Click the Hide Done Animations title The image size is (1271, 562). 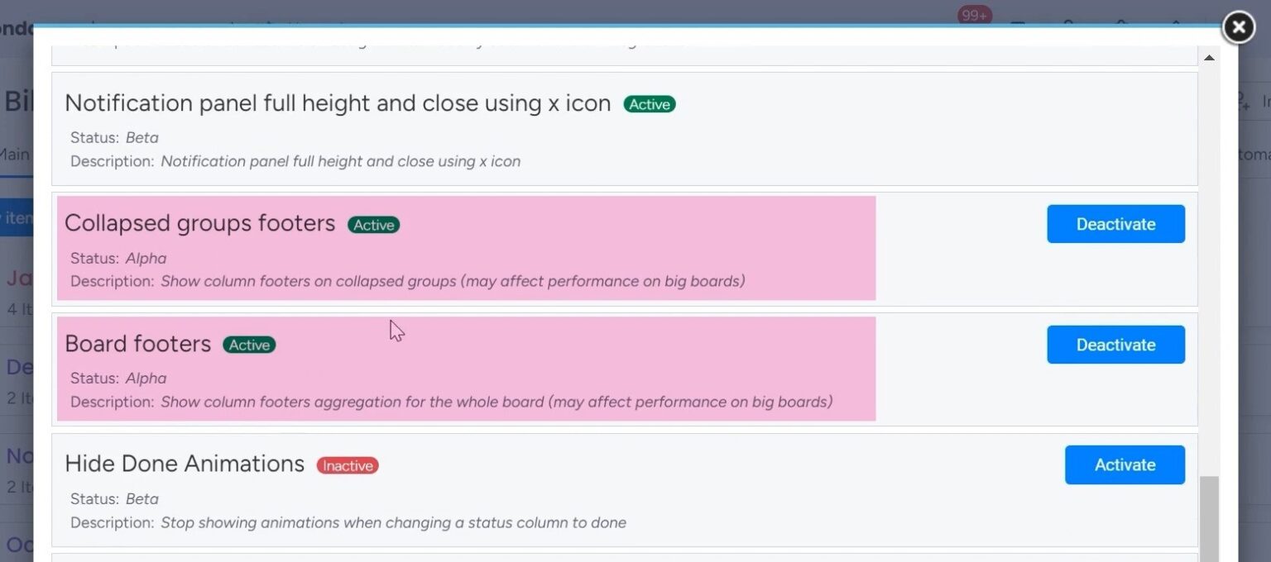[184, 464]
